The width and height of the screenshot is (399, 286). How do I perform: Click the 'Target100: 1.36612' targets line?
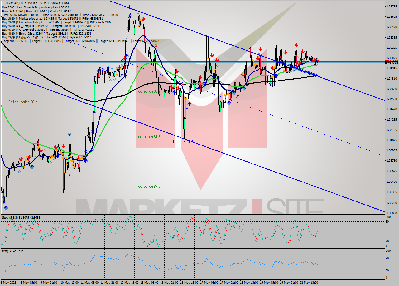tap(80, 41)
